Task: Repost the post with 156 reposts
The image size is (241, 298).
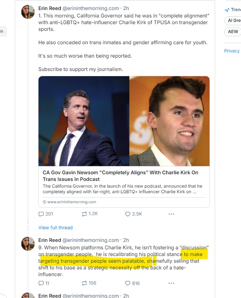Action: 84,283
